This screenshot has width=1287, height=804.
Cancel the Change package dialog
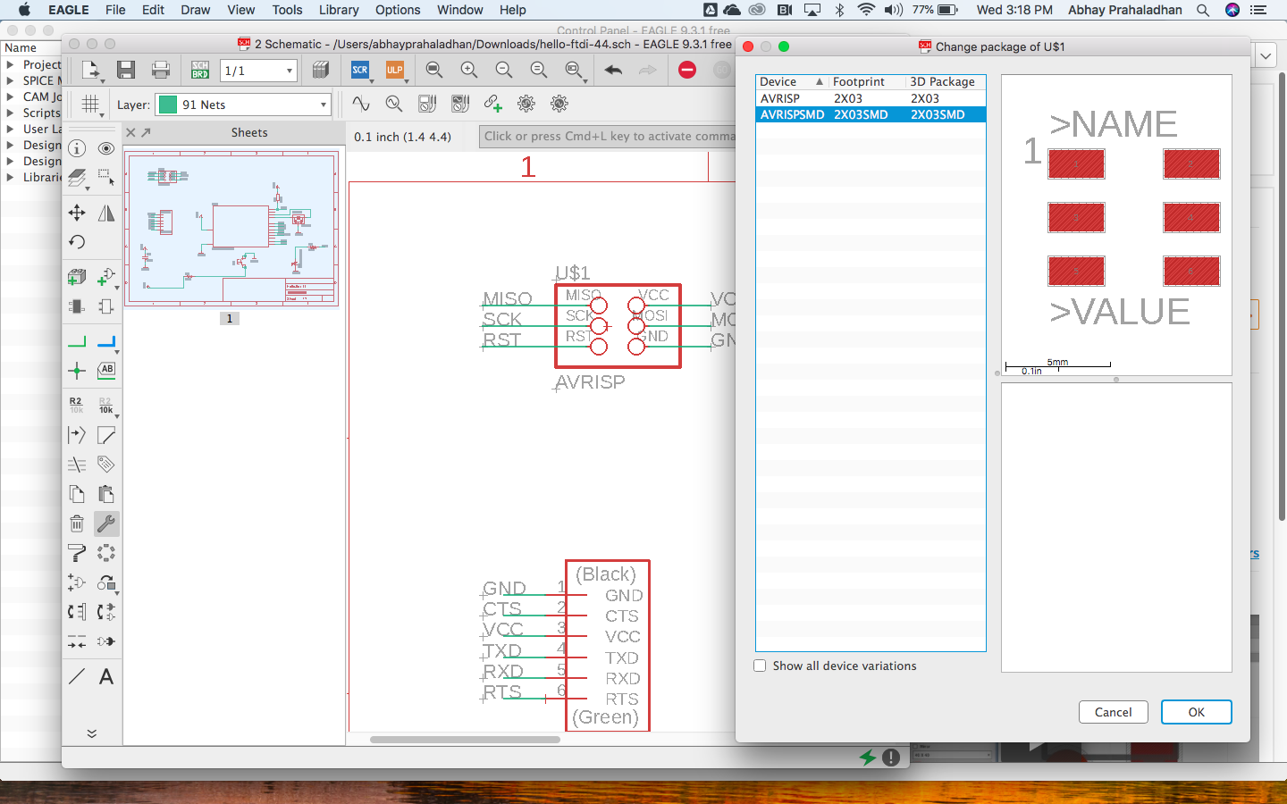(1113, 712)
